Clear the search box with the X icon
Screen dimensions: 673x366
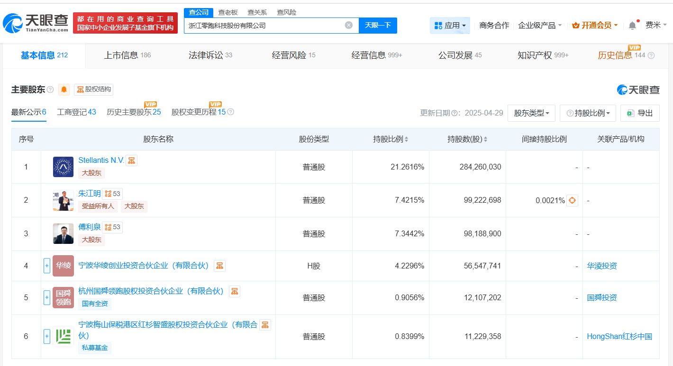349,26
